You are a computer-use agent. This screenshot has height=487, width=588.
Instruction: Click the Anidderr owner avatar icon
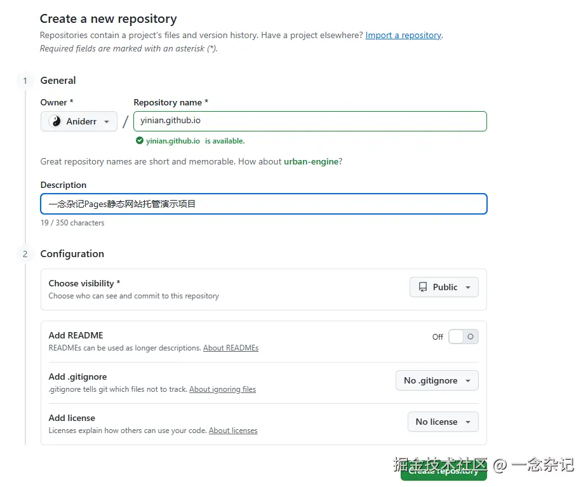pos(55,121)
